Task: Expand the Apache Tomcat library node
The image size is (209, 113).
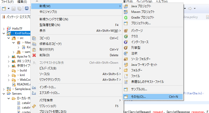Action: click(9, 57)
